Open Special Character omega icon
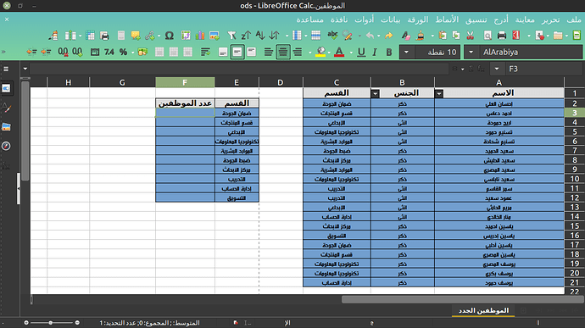This screenshot has width=585, height=328. pyautogui.click(x=170, y=36)
